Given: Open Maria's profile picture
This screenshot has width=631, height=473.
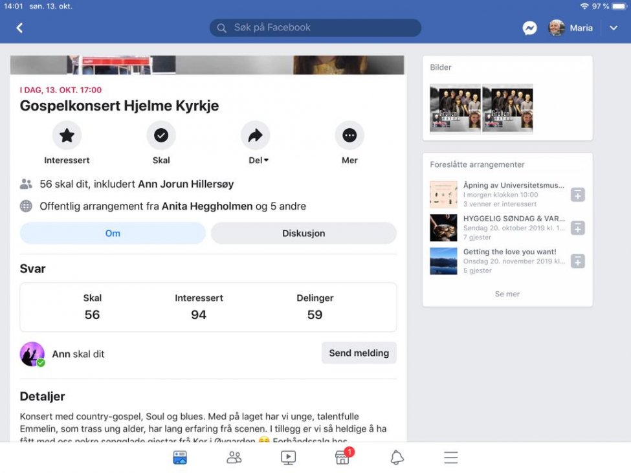Looking at the screenshot, I should point(557,28).
